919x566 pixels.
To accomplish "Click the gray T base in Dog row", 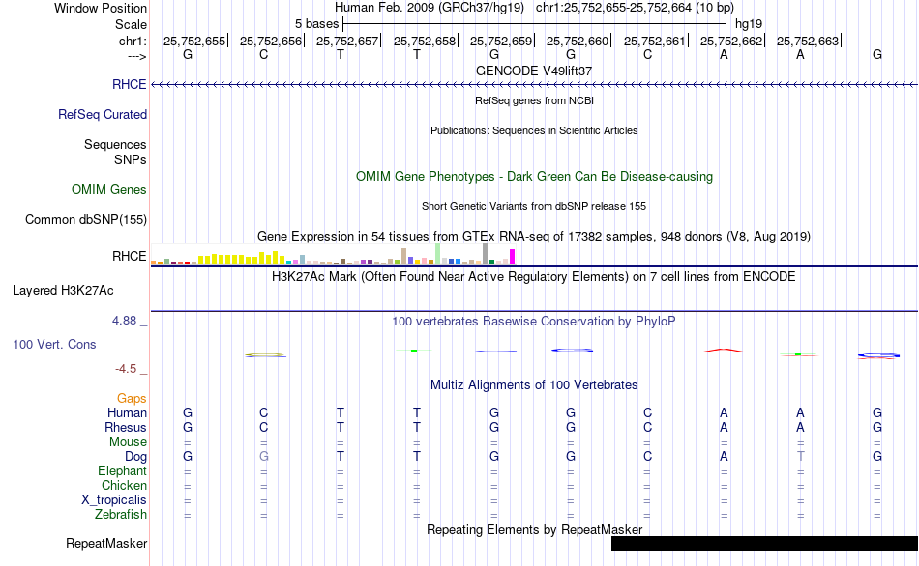I will [x=800, y=457].
